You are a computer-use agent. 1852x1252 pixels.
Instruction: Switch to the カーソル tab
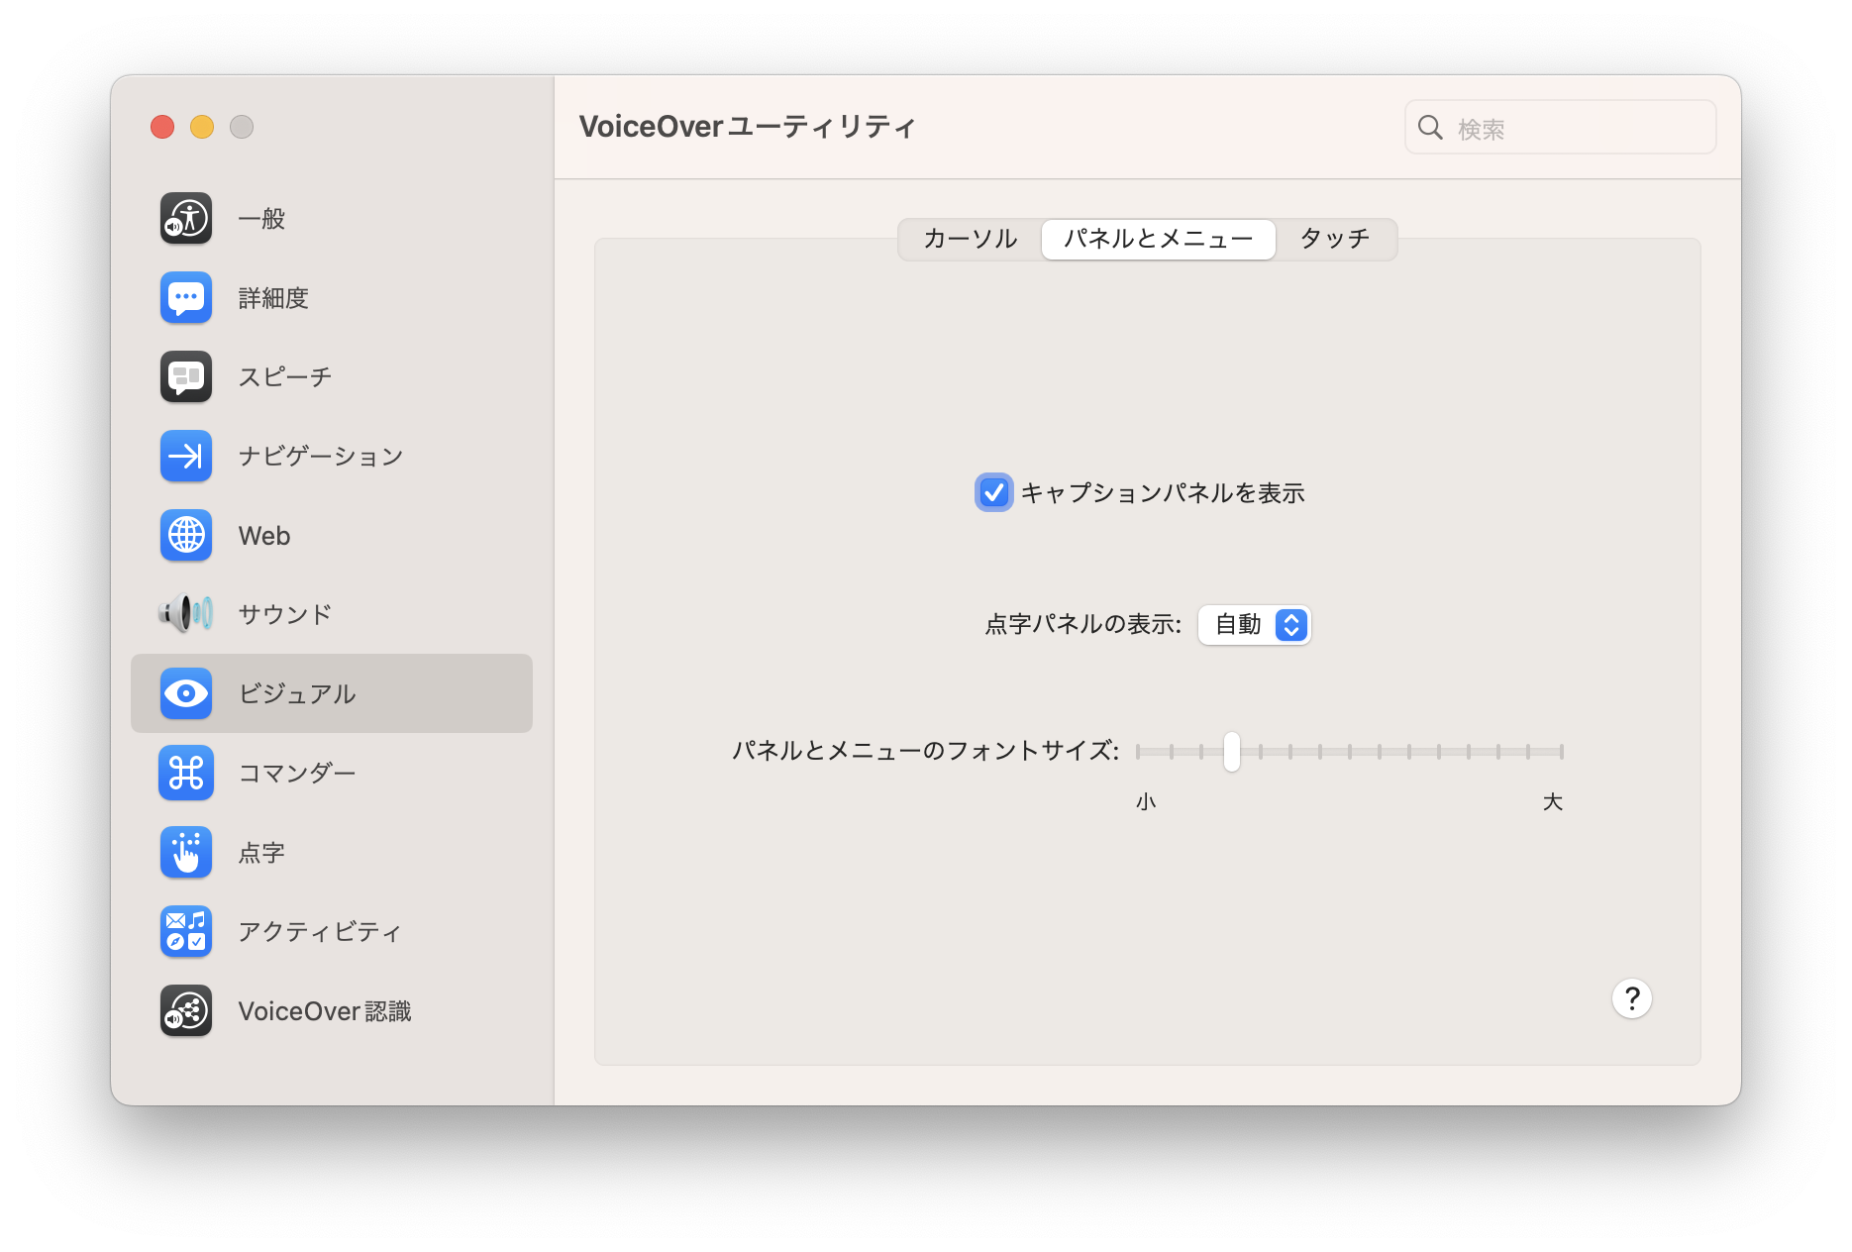tap(969, 239)
